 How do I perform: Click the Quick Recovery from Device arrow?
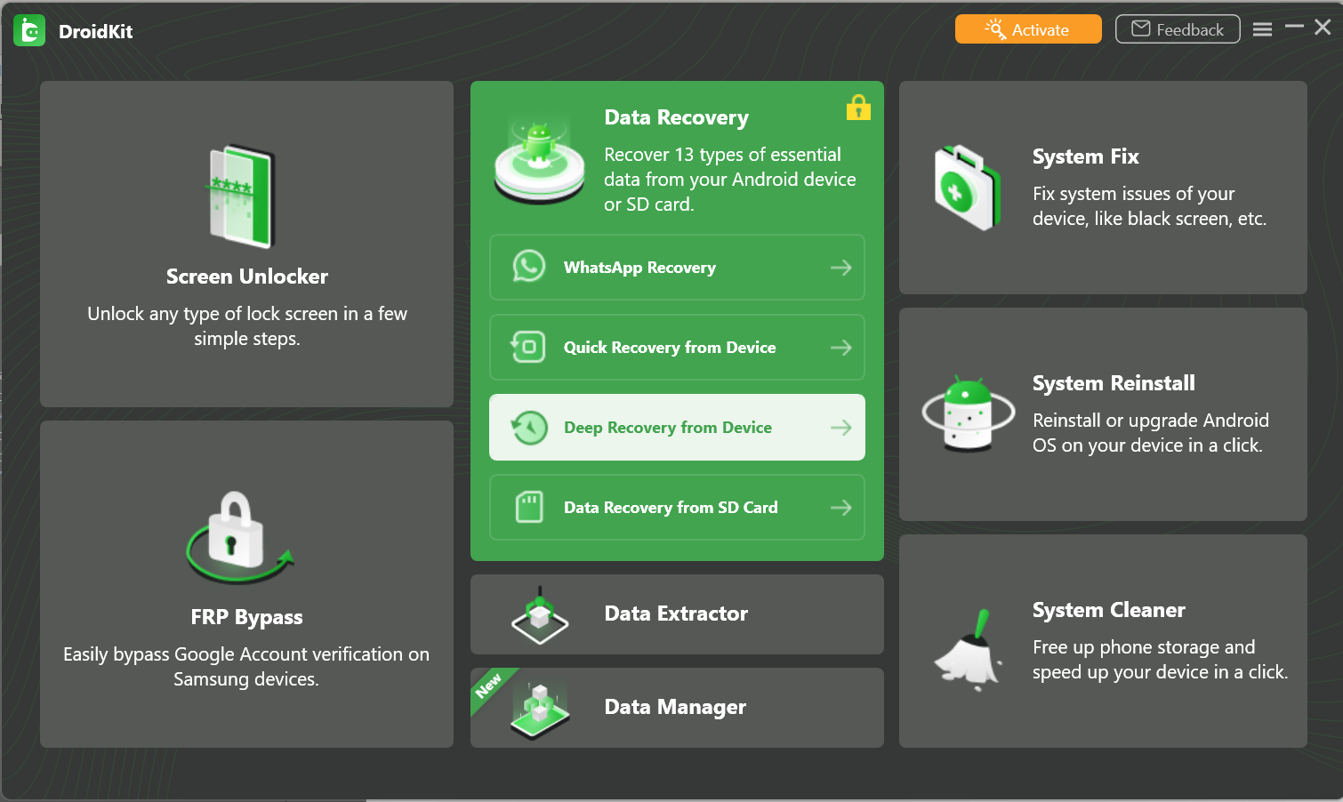(x=841, y=348)
